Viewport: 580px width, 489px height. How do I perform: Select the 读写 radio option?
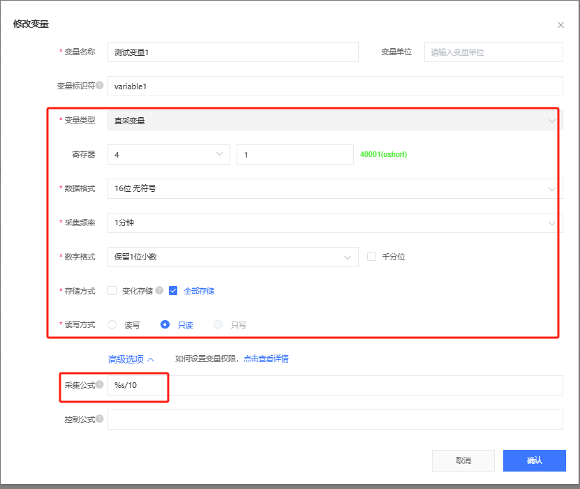112,324
